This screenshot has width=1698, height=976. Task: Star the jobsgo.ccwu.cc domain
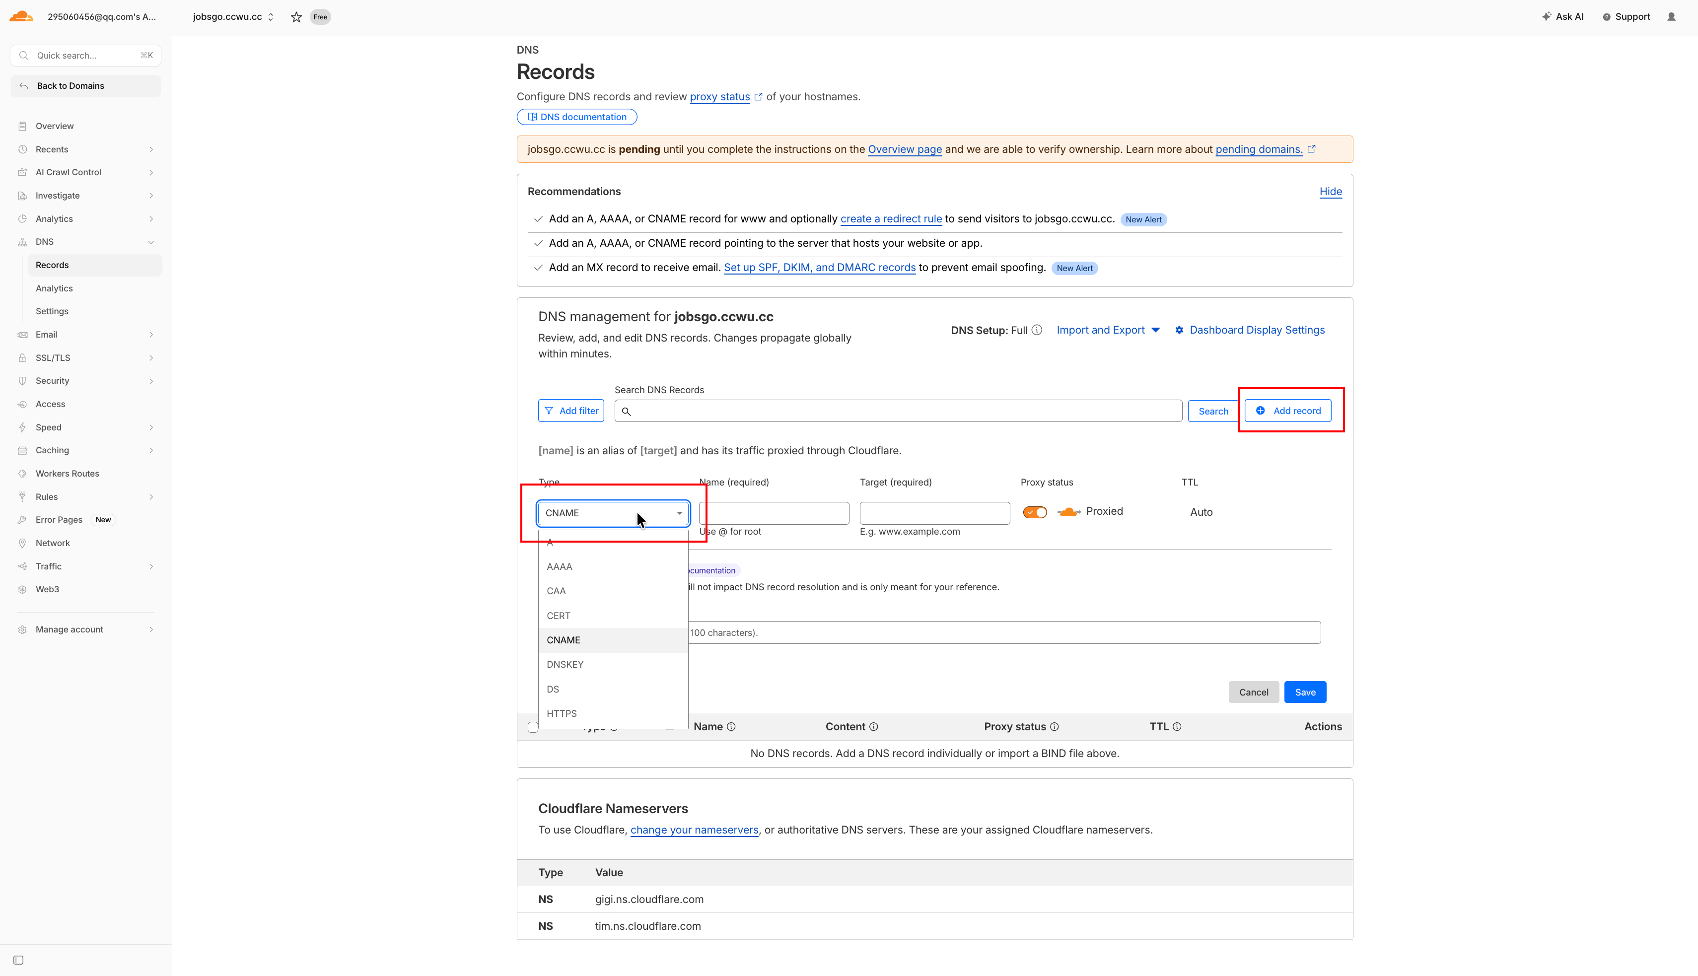point(296,17)
